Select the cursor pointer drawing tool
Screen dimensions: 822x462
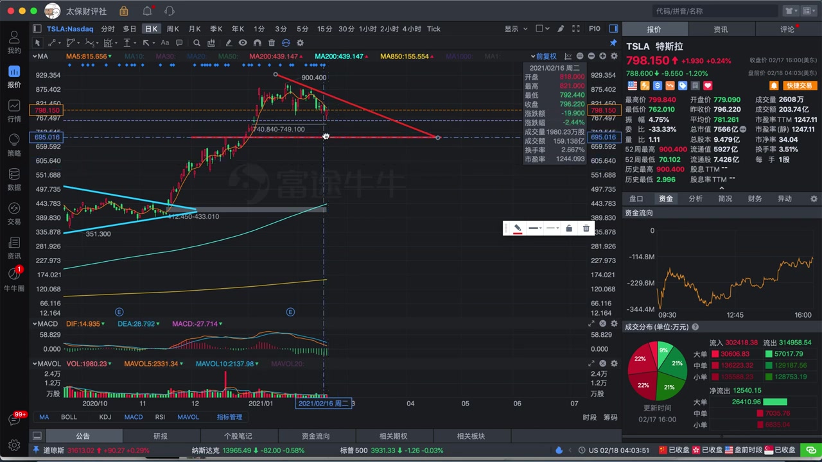click(x=37, y=43)
